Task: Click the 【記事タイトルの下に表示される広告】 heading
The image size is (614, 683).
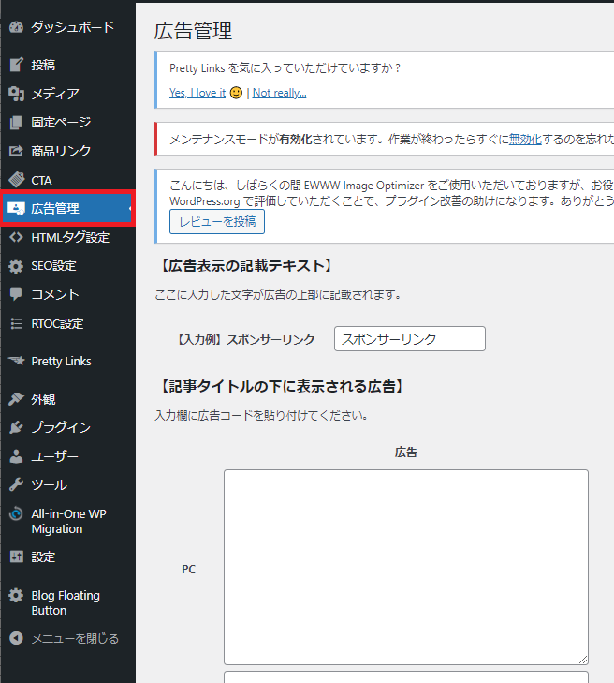Action: click(x=281, y=386)
